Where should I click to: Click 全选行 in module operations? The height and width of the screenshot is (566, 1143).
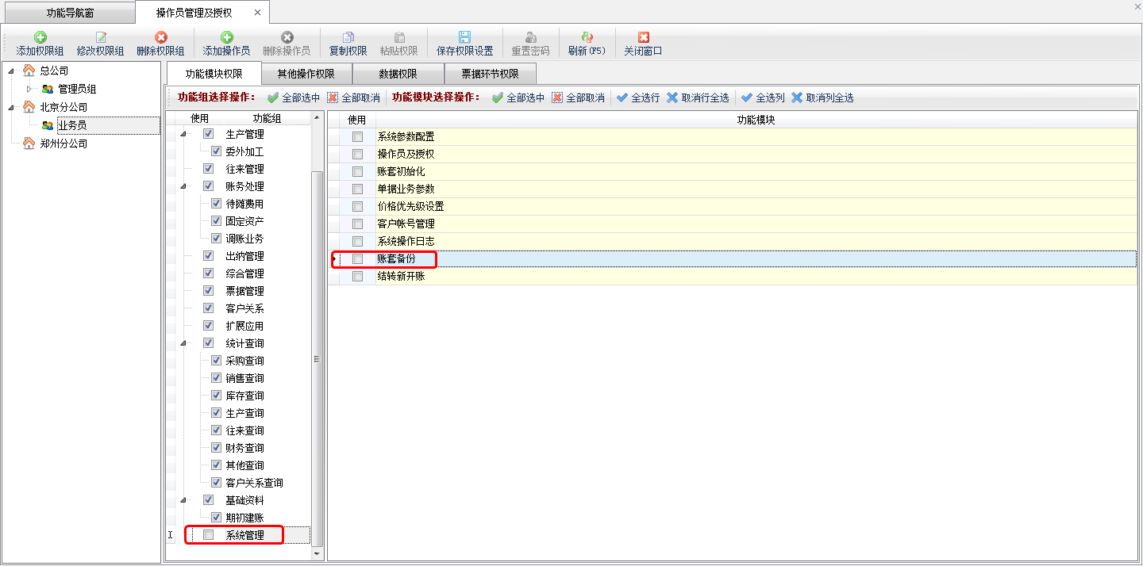pos(637,98)
